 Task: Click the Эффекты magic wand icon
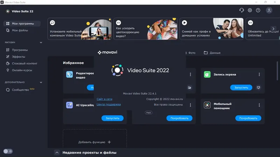(8, 57)
